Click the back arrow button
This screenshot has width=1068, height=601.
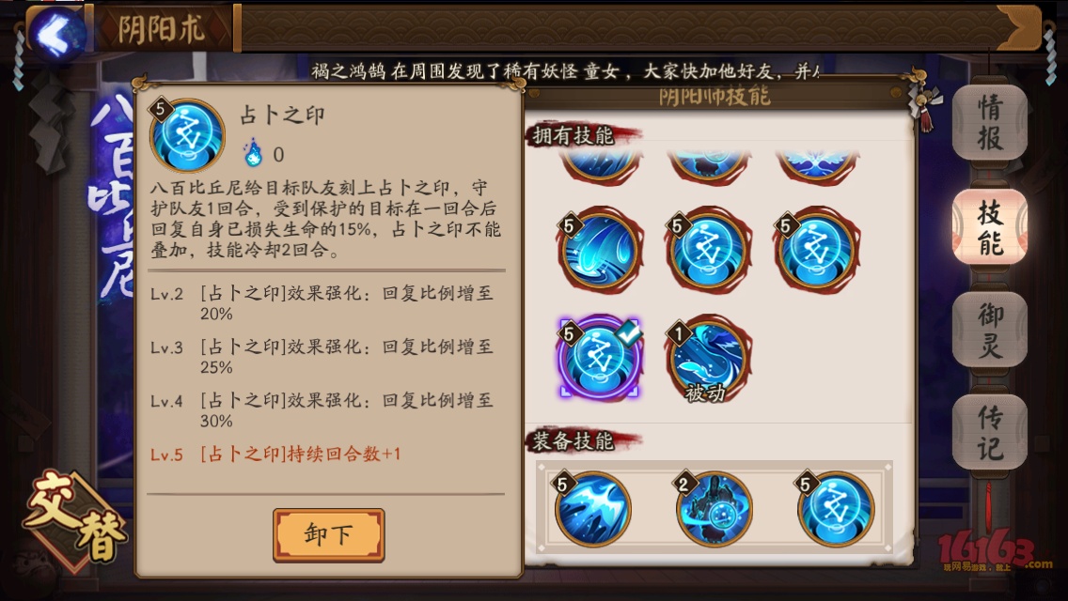(x=55, y=32)
